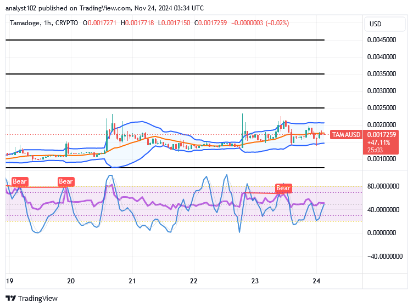
Task: Click the 40.0000000 oscillator axis label
Action: 383,210
